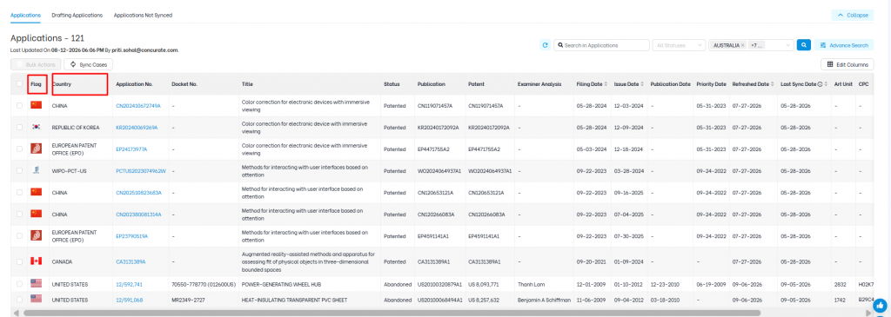Switch to the Applications tab
The width and height of the screenshot is (891, 317).
click(x=25, y=16)
